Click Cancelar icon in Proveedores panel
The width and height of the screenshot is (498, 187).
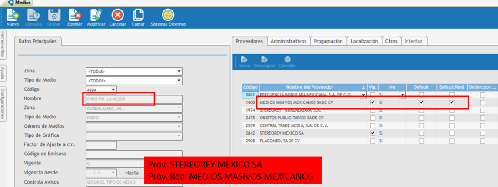click(287, 59)
